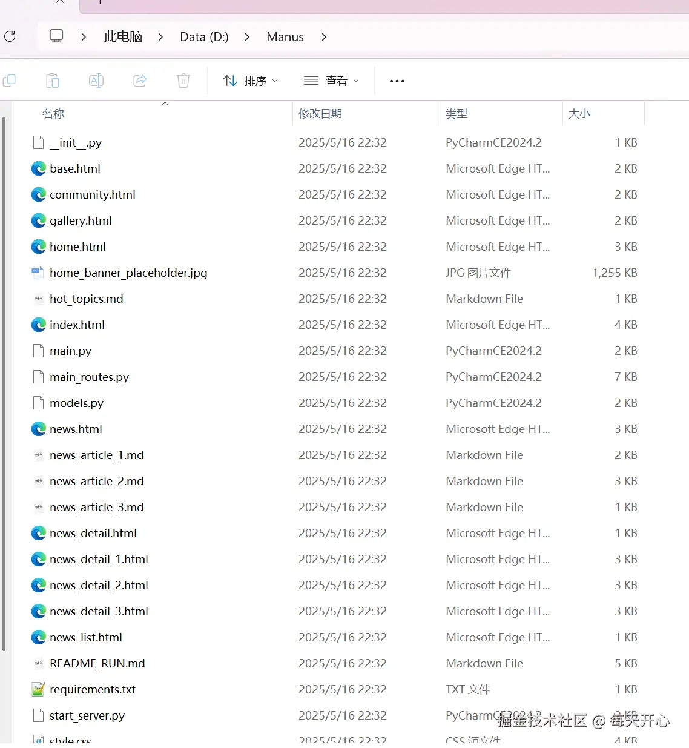Sort by the 大小 column header
This screenshot has height=748, width=689.
[579, 114]
